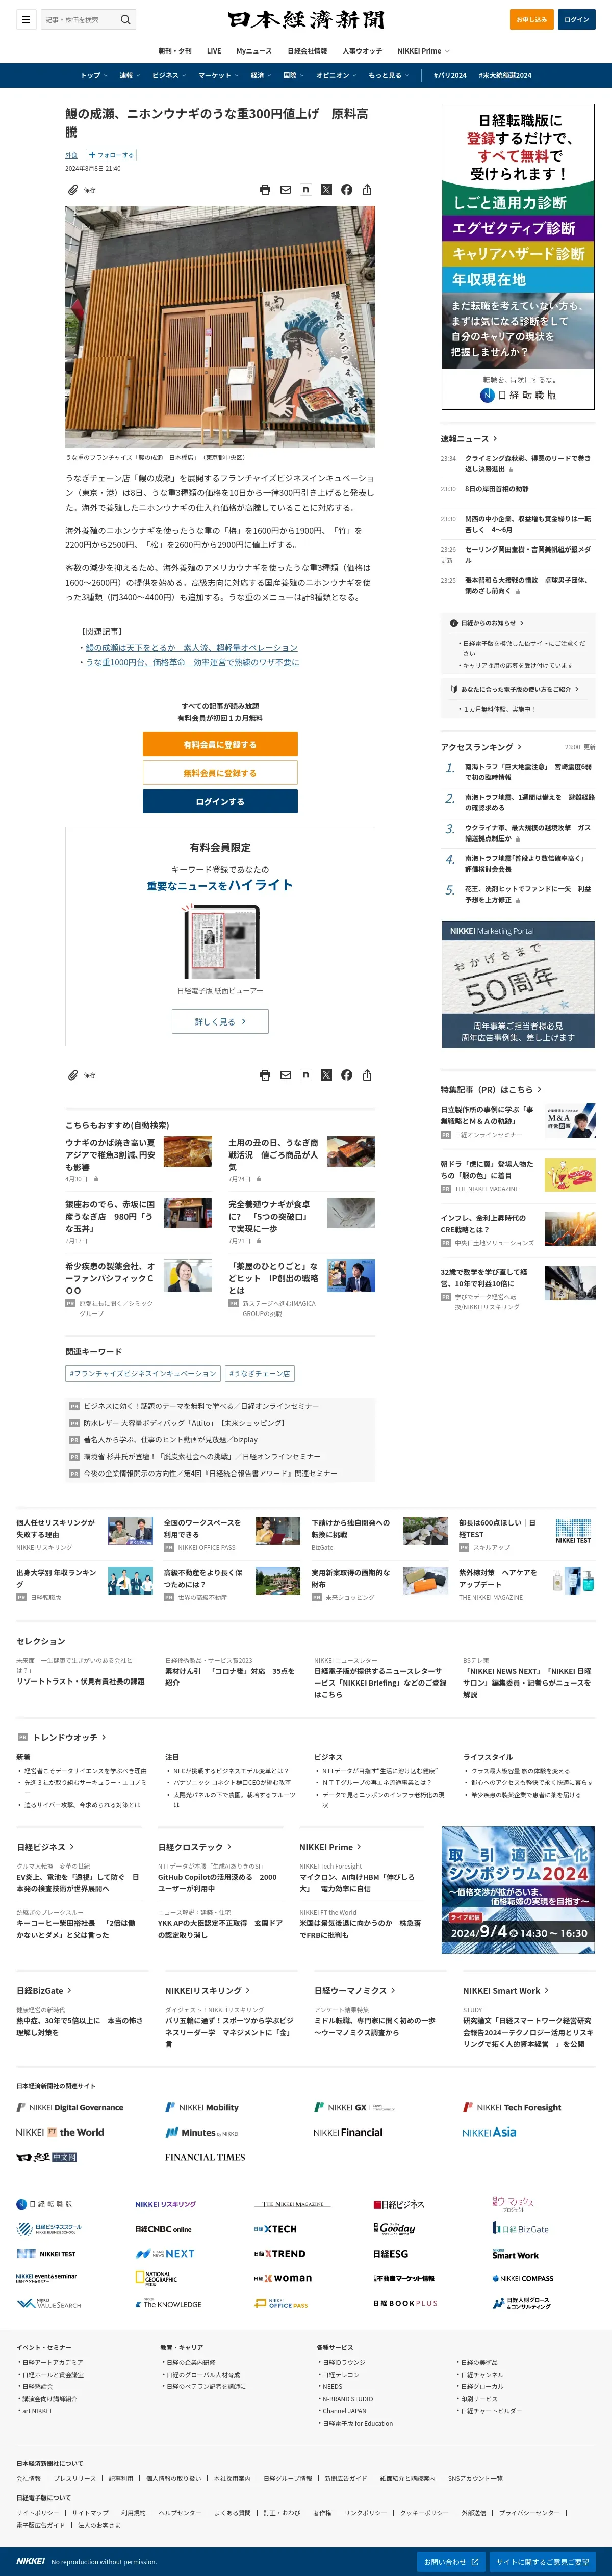Select the LIVE menu item
Viewport: 612px width, 2576px height.
click(214, 51)
